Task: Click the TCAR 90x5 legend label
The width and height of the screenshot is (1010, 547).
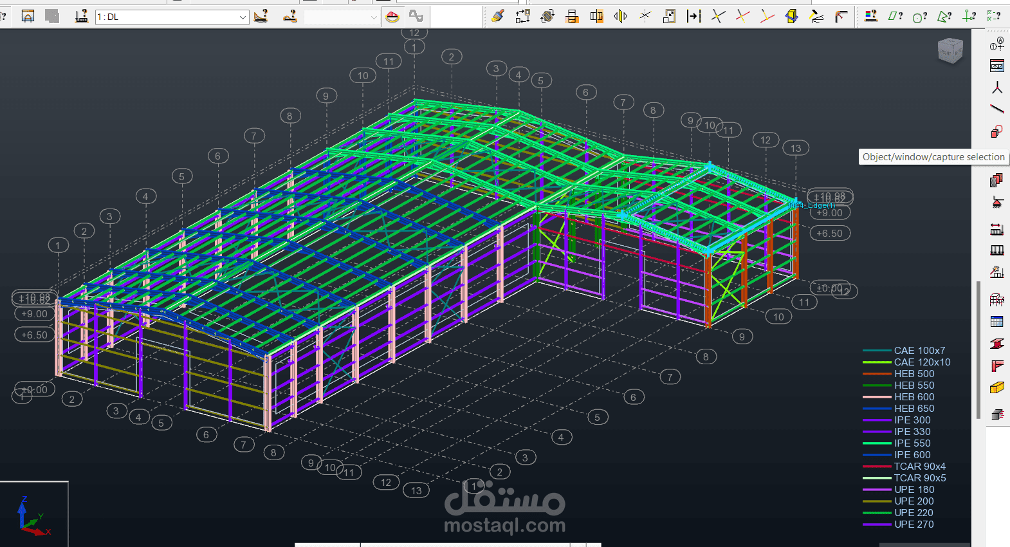Action: pyautogui.click(x=920, y=478)
